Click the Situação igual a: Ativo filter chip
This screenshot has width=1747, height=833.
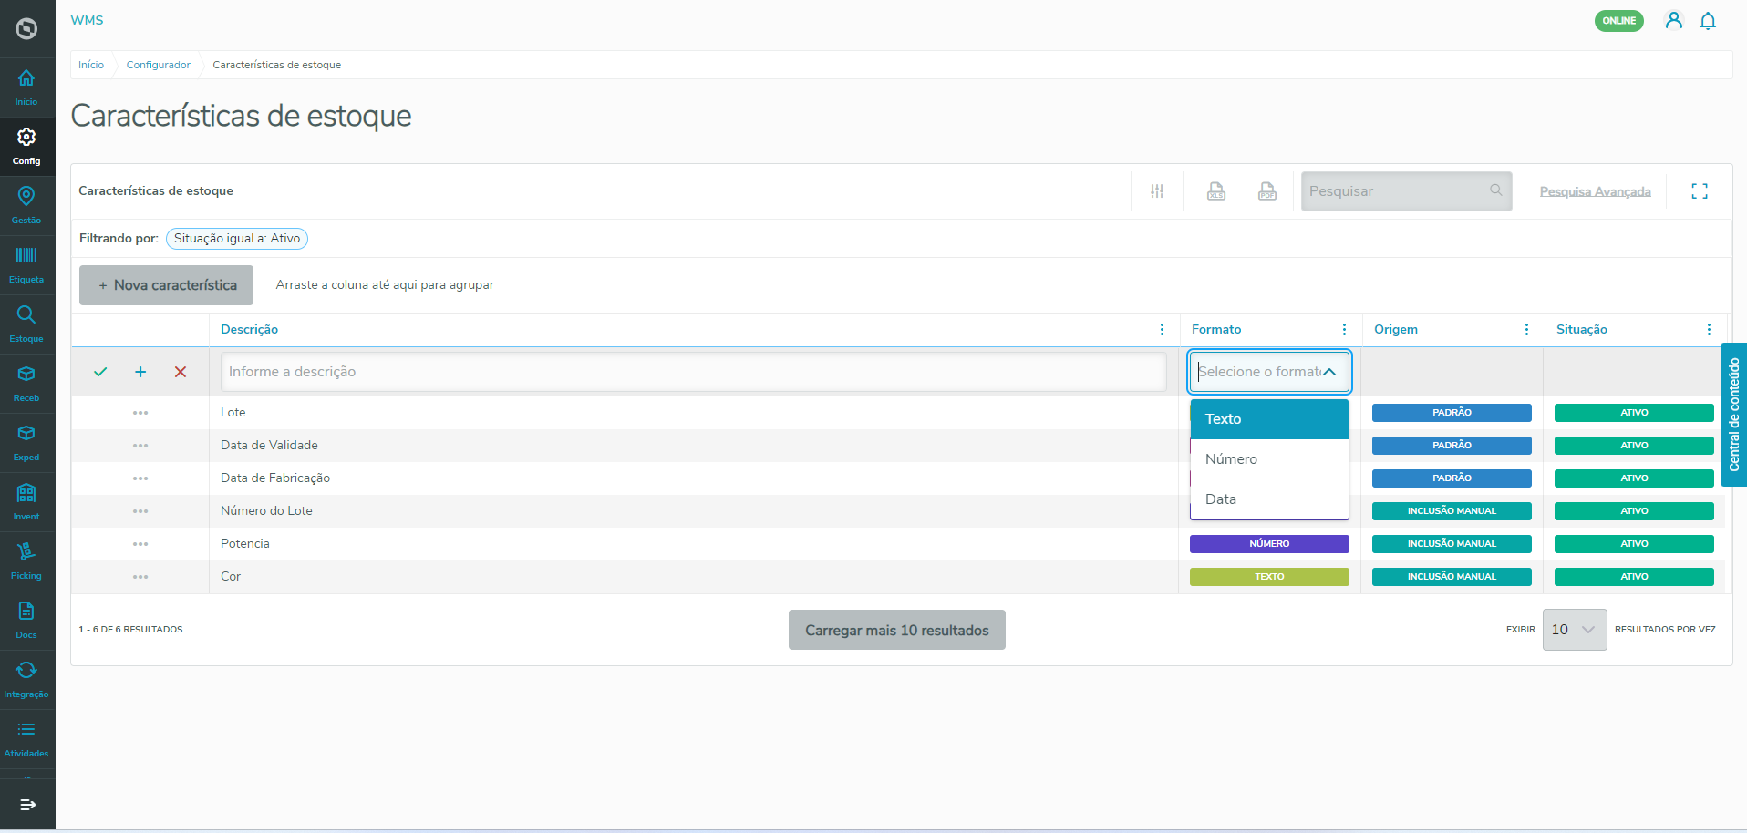click(237, 239)
